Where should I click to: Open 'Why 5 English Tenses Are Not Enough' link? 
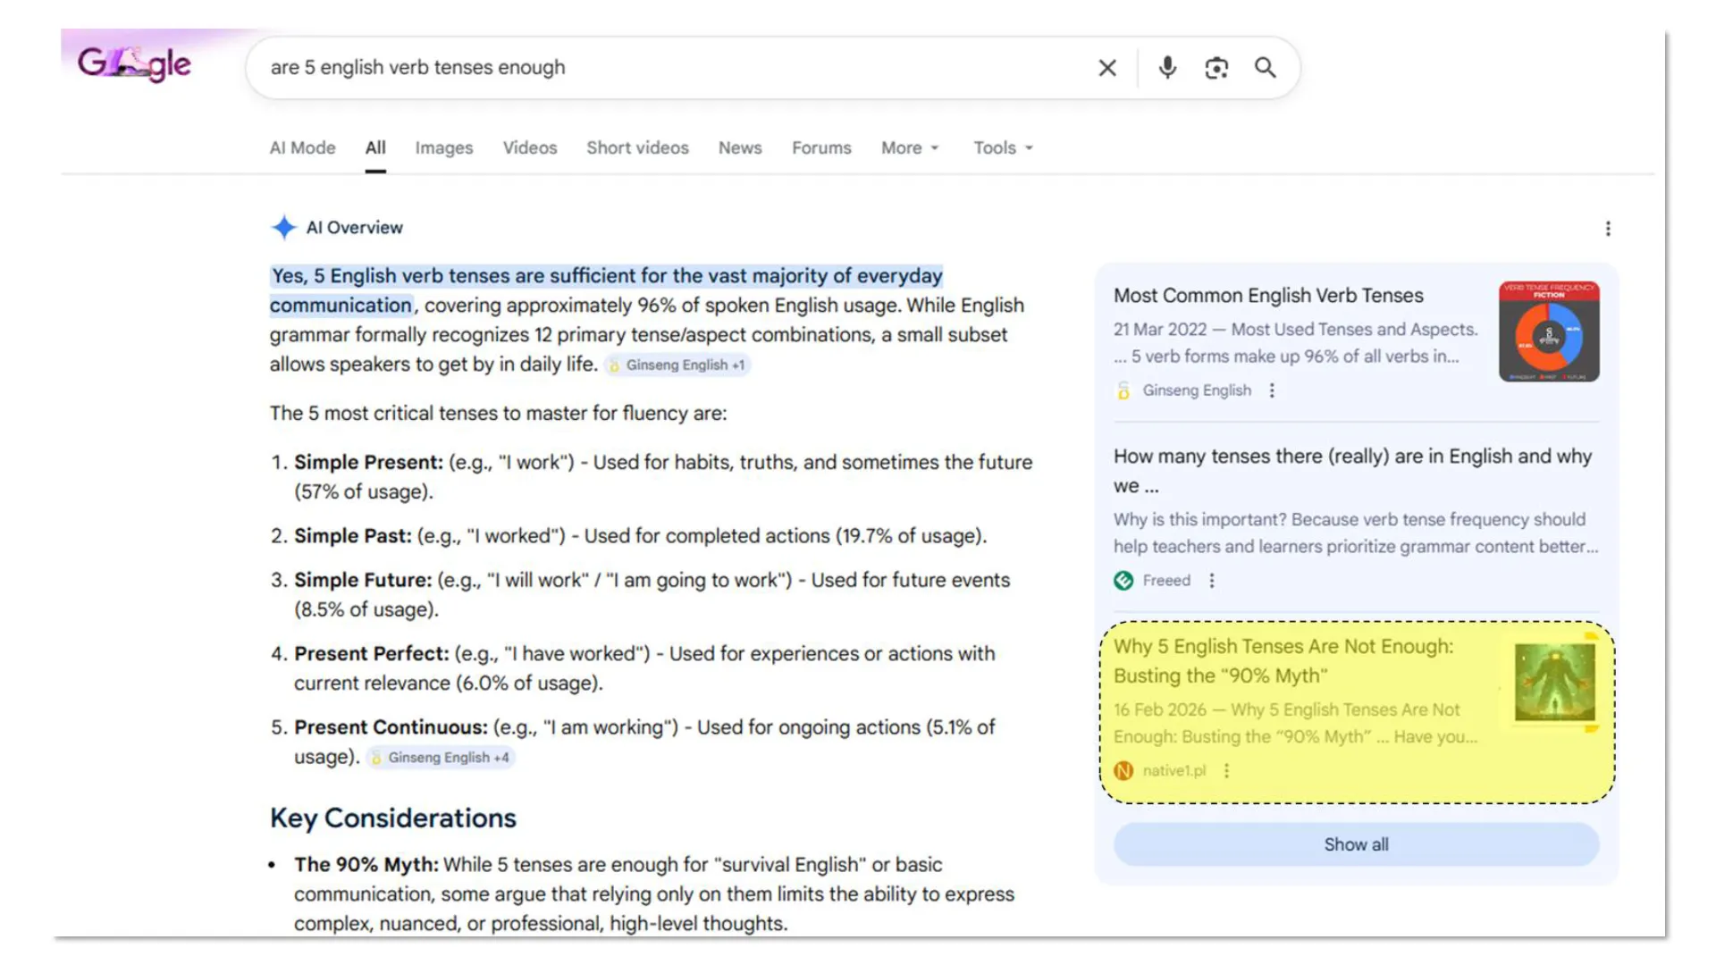point(1283,661)
